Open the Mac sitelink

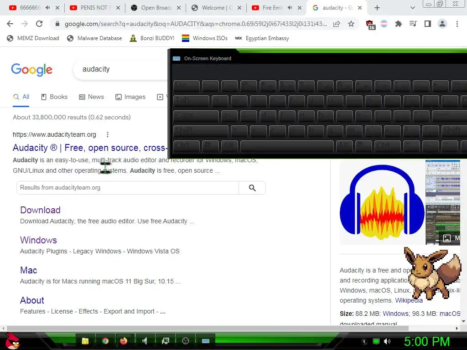(x=29, y=270)
